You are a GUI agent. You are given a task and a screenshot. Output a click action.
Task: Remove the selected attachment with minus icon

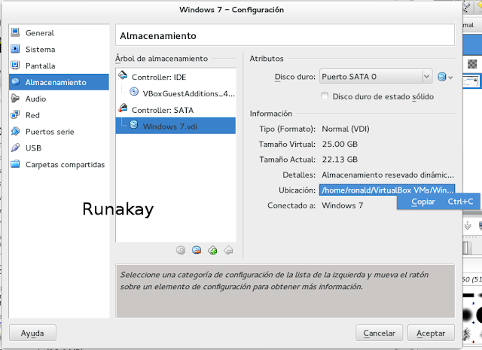click(197, 251)
